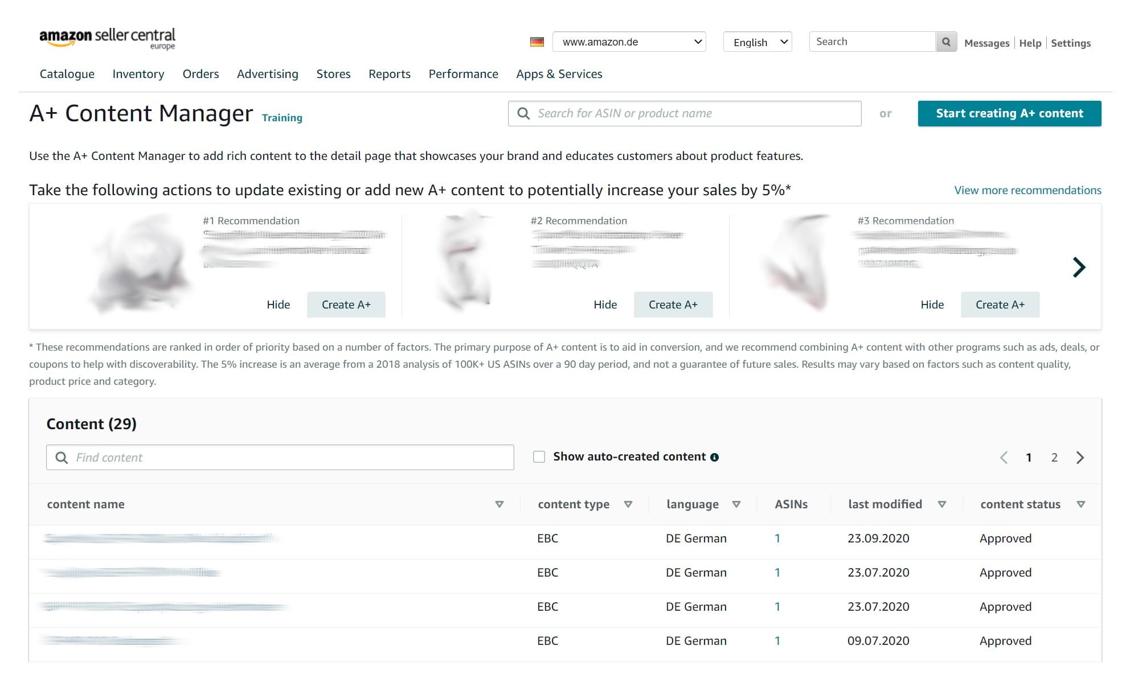1130x687 pixels.
Task: Click ASINs count in 09.07.2020 row
Action: (x=777, y=641)
